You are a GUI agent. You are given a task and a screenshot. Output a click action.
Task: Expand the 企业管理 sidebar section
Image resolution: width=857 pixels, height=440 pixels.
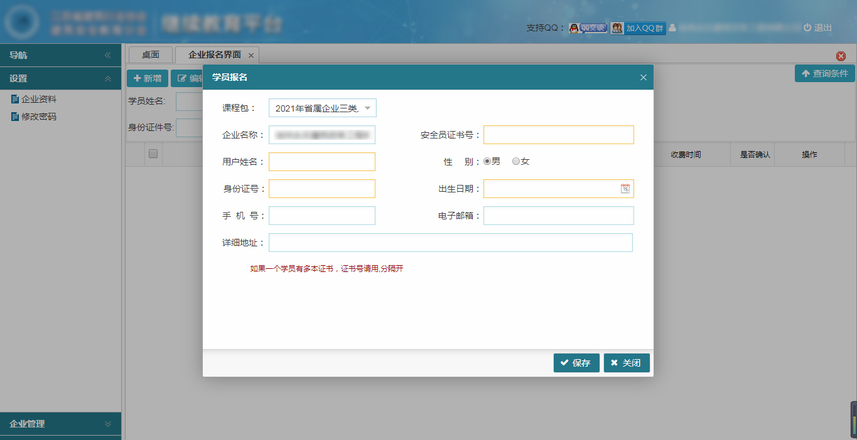click(107, 424)
